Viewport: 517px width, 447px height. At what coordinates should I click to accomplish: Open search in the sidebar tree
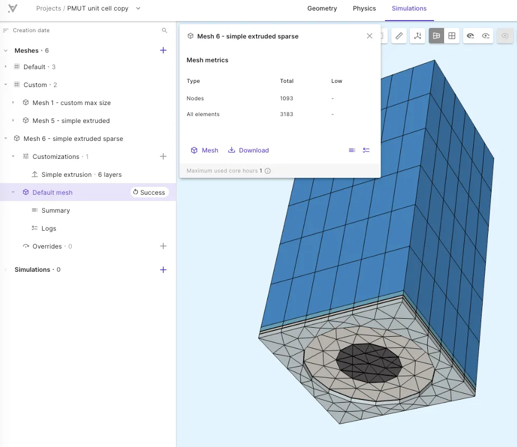coord(165,30)
